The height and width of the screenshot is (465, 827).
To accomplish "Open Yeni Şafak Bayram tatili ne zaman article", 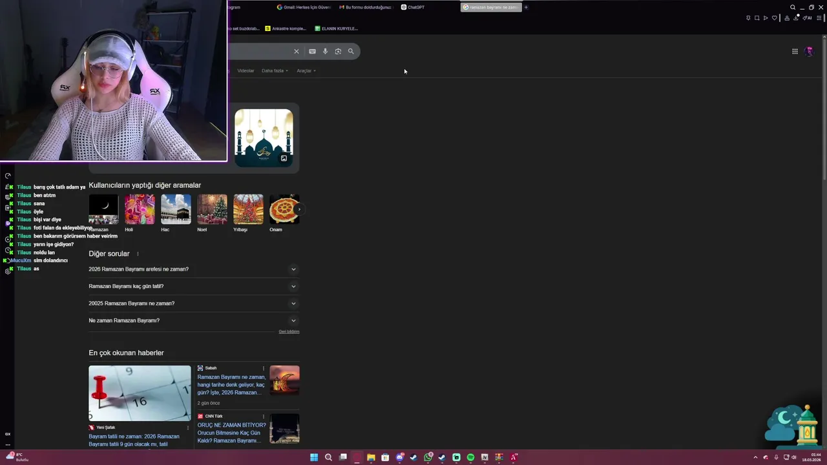I will (x=134, y=440).
